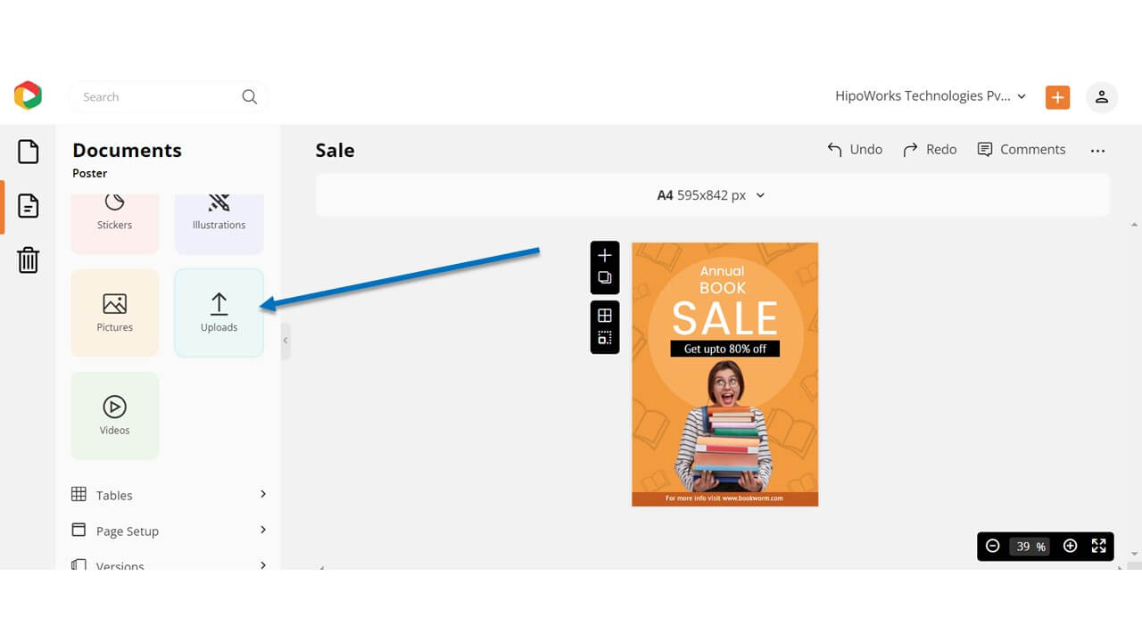Duplicate the current poster page

[605, 277]
